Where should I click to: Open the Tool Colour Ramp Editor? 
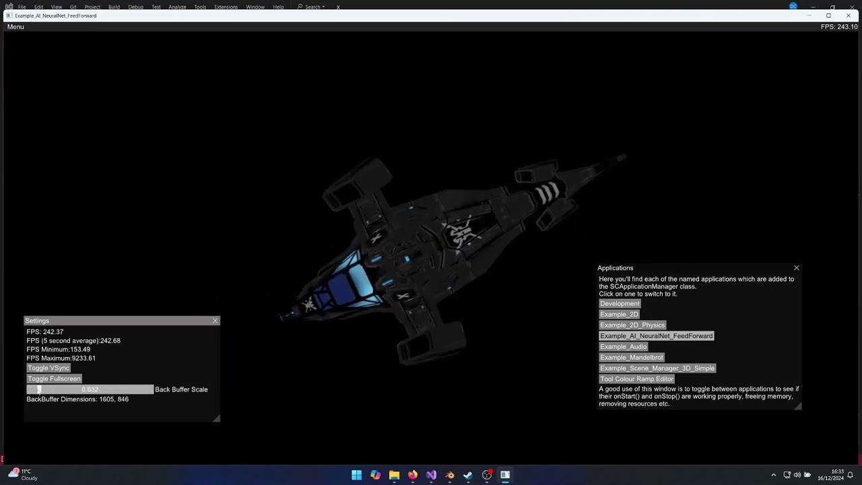636,379
